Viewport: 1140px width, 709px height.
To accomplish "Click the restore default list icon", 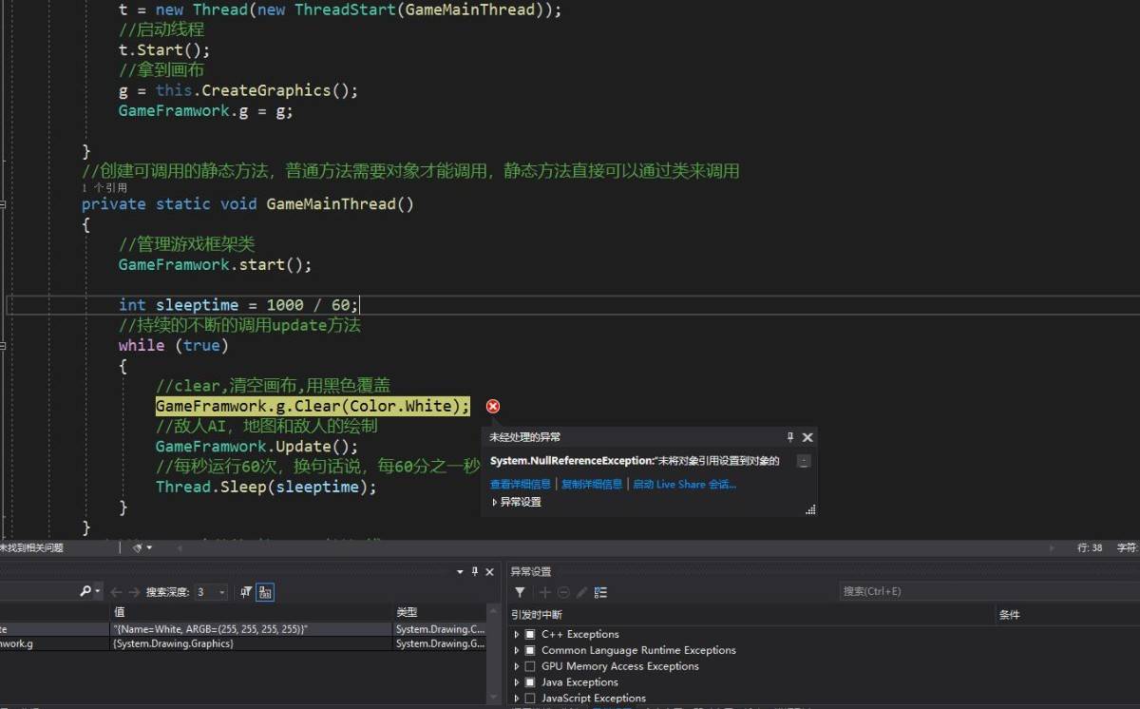I will (600, 592).
